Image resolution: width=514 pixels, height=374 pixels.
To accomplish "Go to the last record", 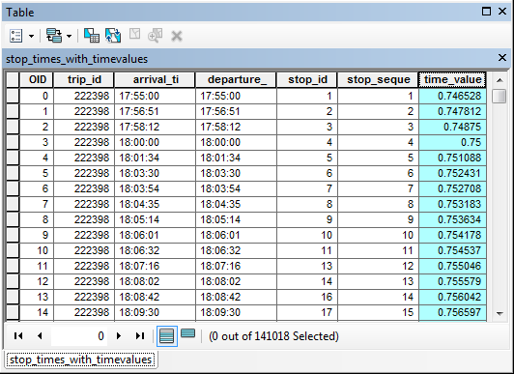I will click(x=140, y=335).
